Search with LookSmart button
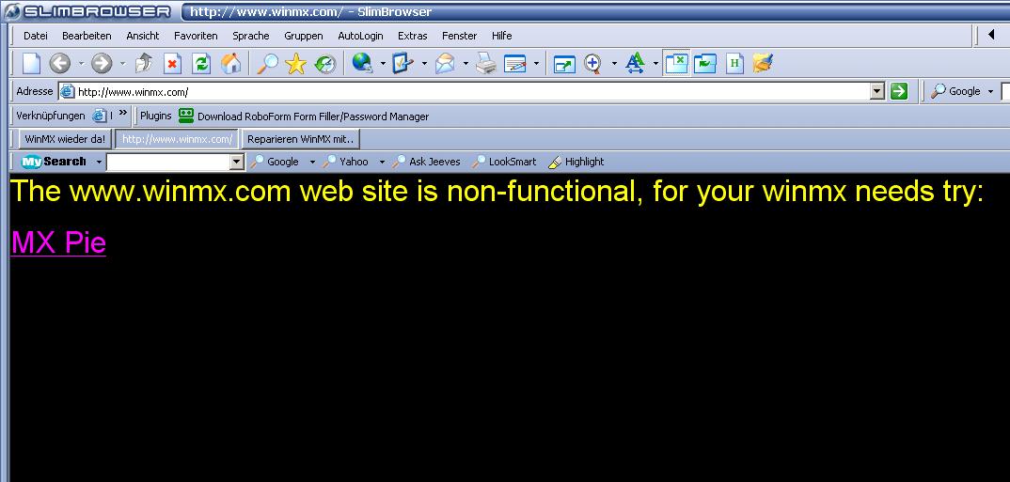1010x482 pixels. coord(504,162)
